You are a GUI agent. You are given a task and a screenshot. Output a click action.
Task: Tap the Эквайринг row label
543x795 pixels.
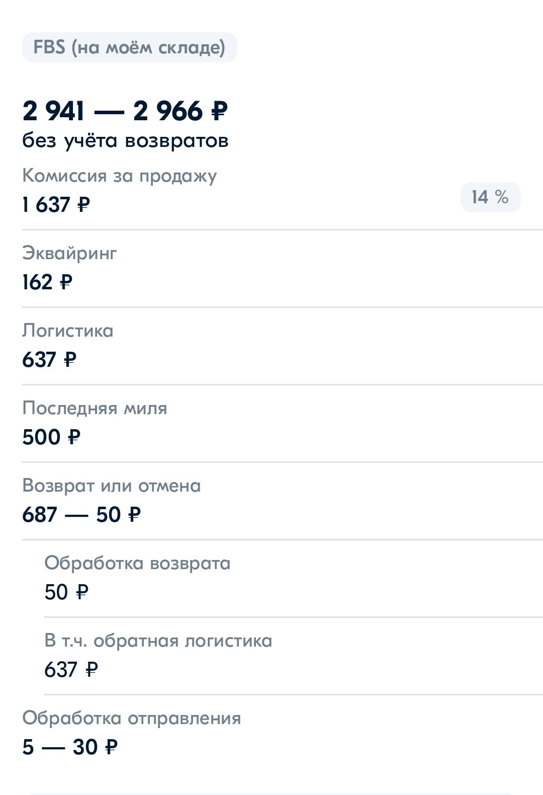click(69, 253)
